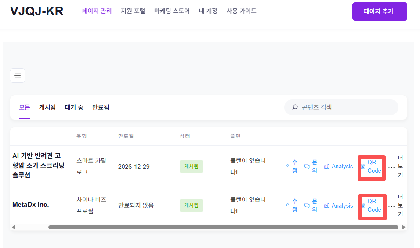
Task: Select the 대기 중 tab
Action: point(74,107)
